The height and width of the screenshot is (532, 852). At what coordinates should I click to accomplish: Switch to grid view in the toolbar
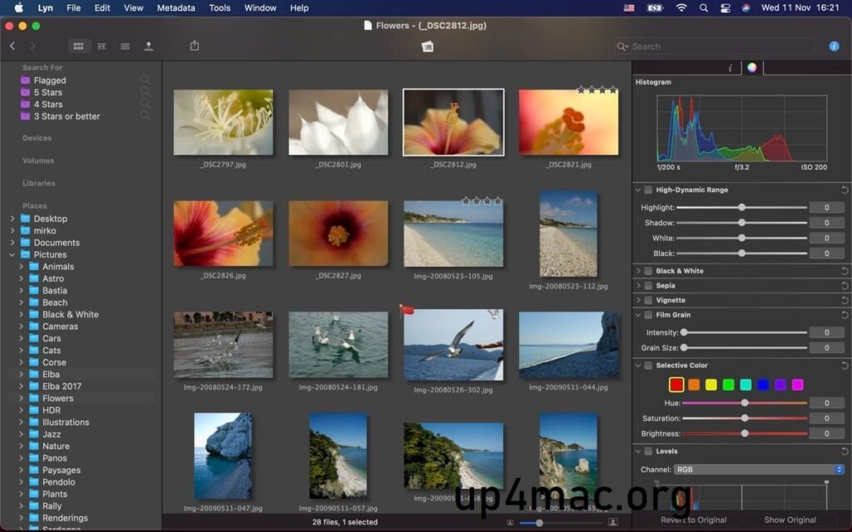coord(80,47)
